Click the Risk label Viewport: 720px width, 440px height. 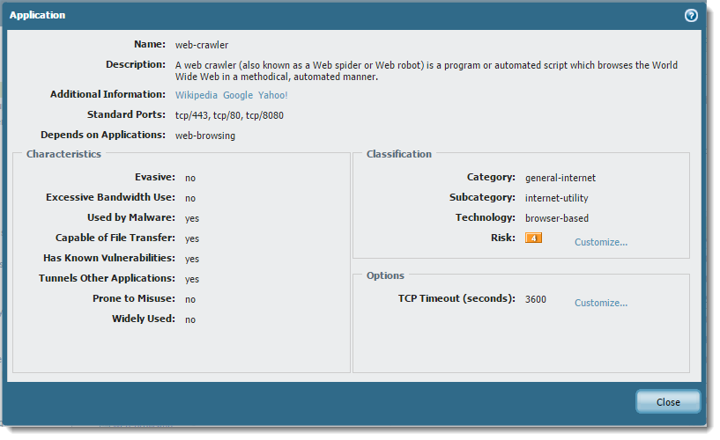(x=503, y=238)
